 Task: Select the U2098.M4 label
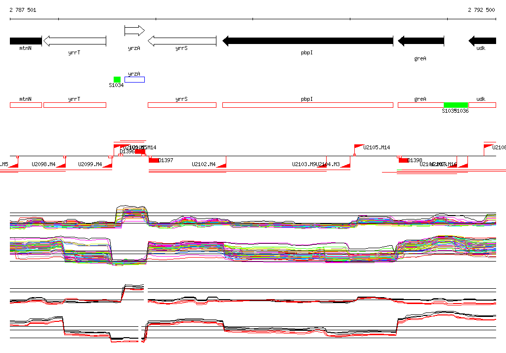coord(43,165)
